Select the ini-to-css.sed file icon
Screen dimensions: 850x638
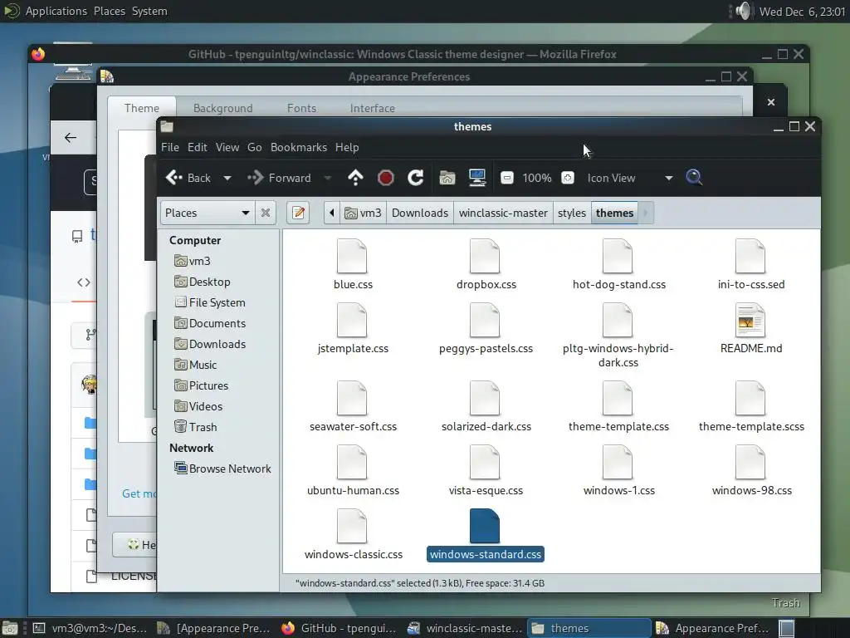750,256
